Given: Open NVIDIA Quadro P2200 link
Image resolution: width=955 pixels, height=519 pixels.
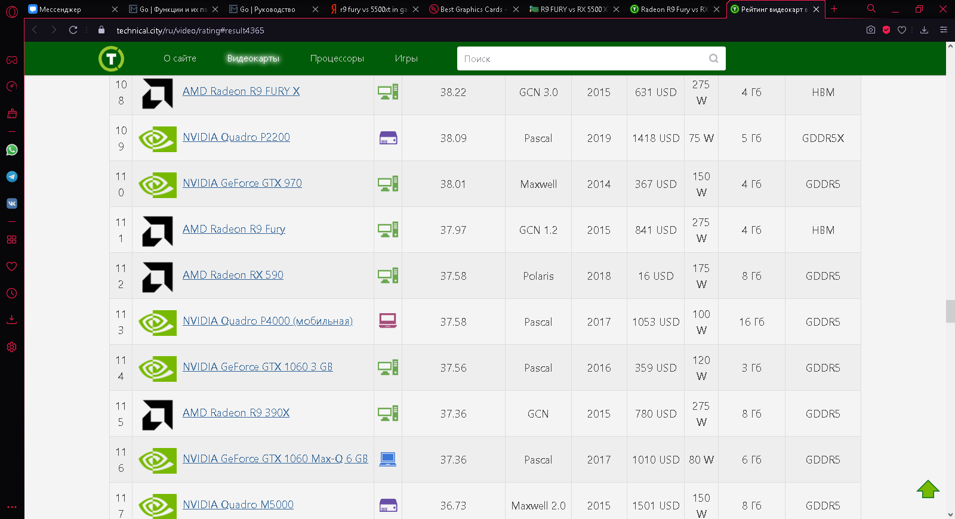Looking at the screenshot, I should click(236, 137).
